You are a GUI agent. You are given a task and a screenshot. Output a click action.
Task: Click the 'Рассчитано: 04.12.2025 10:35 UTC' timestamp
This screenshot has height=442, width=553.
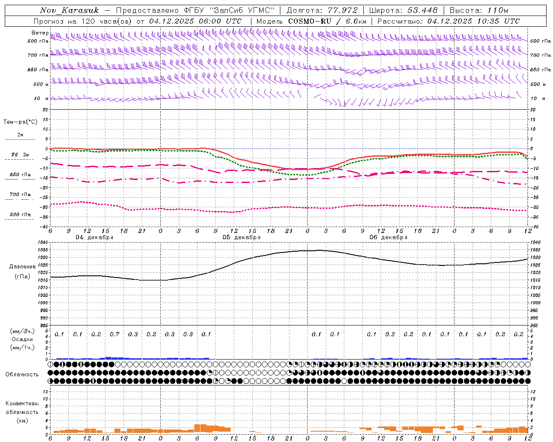click(x=448, y=21)
